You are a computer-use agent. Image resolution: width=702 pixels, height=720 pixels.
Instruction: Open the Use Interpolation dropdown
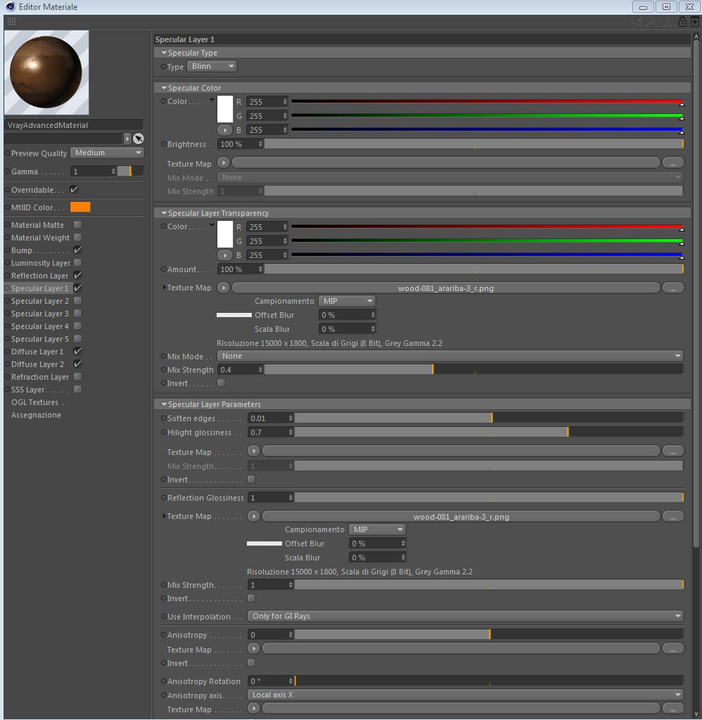tap(466, 616)
